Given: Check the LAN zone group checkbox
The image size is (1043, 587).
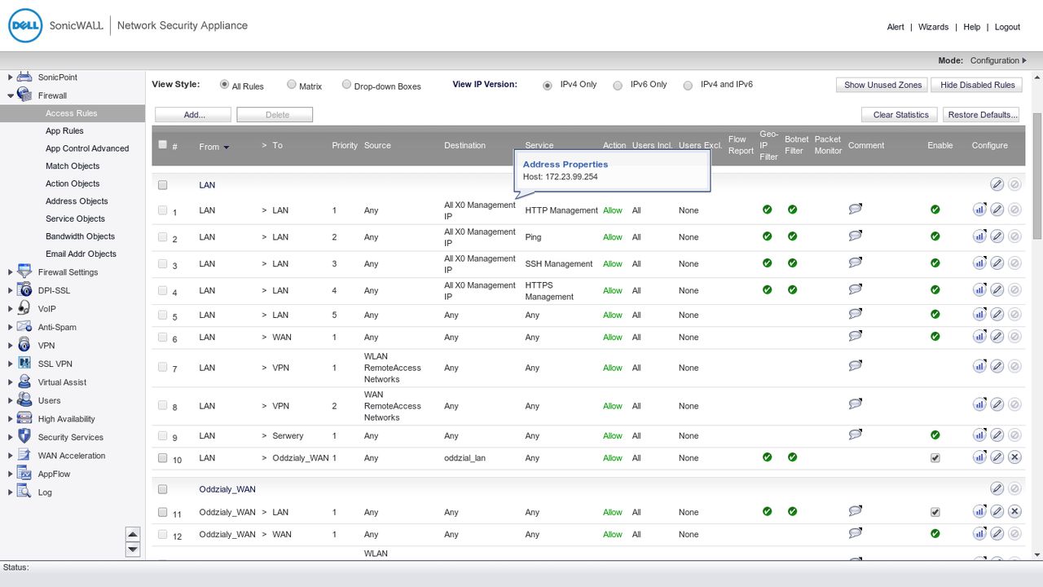Looking at the screenshot, I should coord(163,185).
